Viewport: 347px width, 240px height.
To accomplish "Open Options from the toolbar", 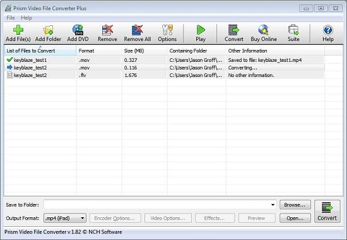I will [167, 33].
